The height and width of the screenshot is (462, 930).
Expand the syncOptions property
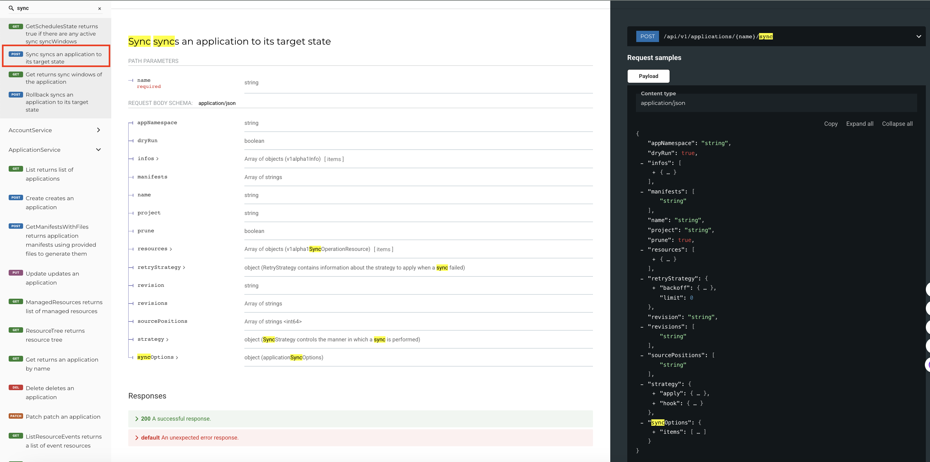[177, 358]
